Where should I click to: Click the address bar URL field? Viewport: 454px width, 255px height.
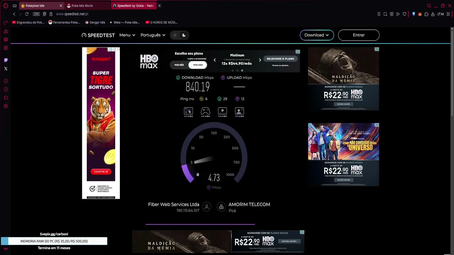coord(213,14)
